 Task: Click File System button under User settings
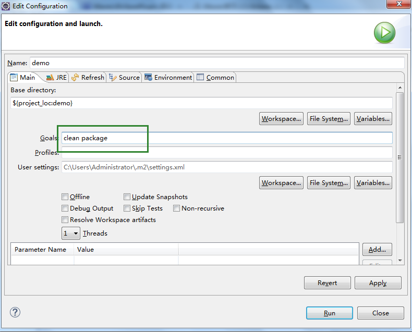point(329,183)
